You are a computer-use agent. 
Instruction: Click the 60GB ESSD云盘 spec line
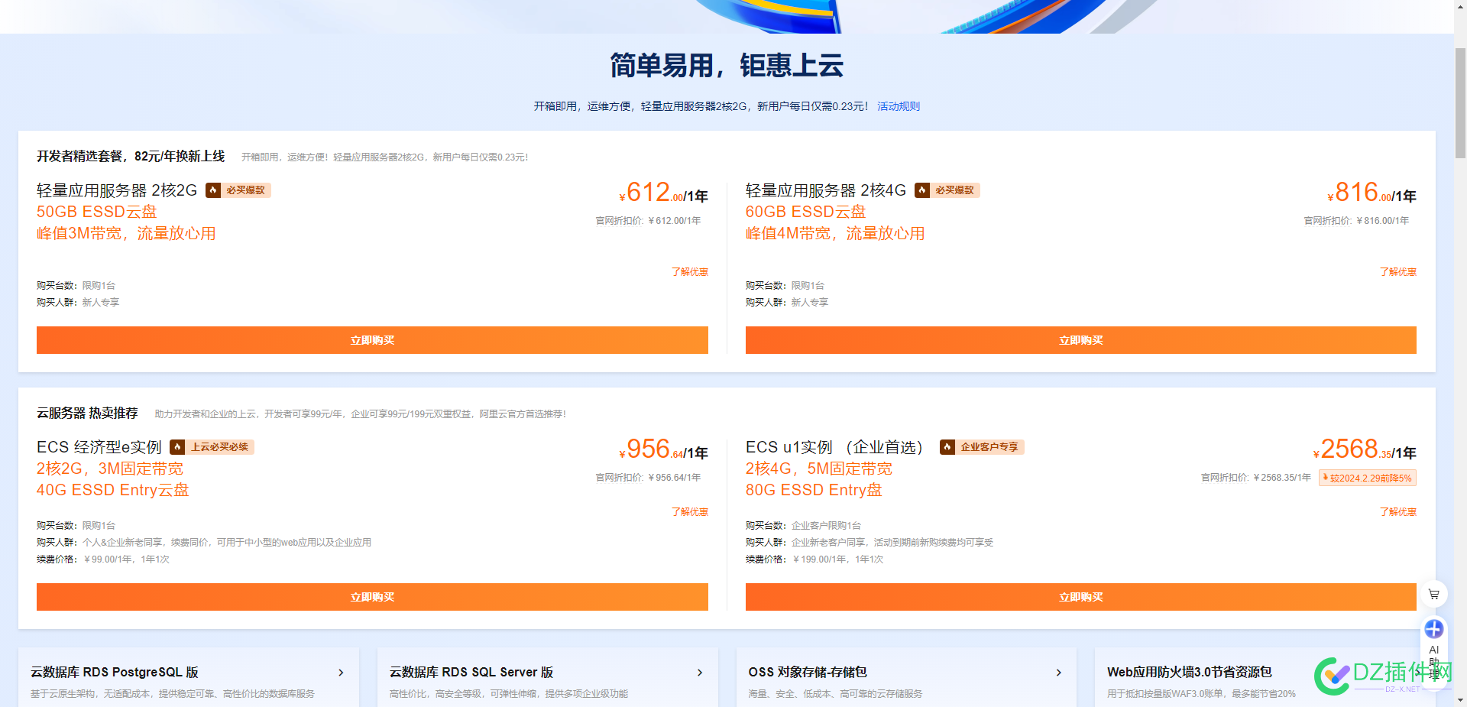806,212
